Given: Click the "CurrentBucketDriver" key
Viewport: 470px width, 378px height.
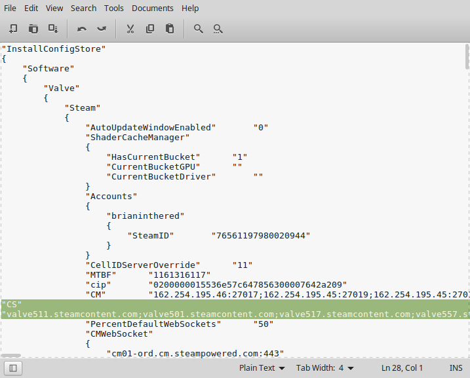Looking at the screenshot, I should pyautogui.click(x=161, y=177).
